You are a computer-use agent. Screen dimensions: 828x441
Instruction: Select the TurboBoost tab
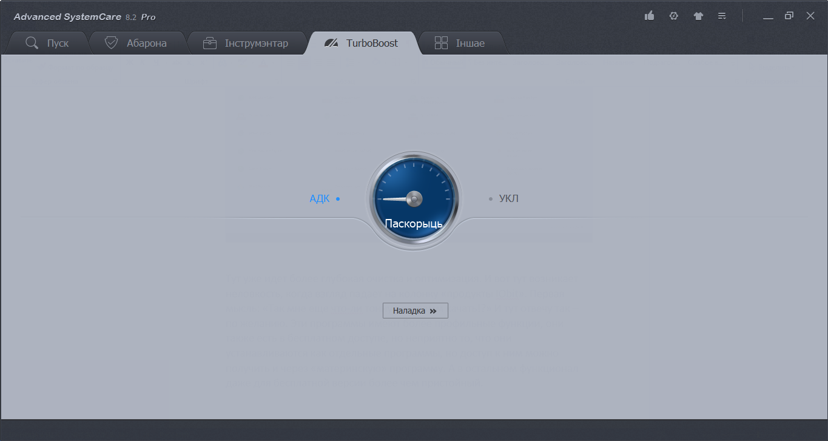[362, 43]
